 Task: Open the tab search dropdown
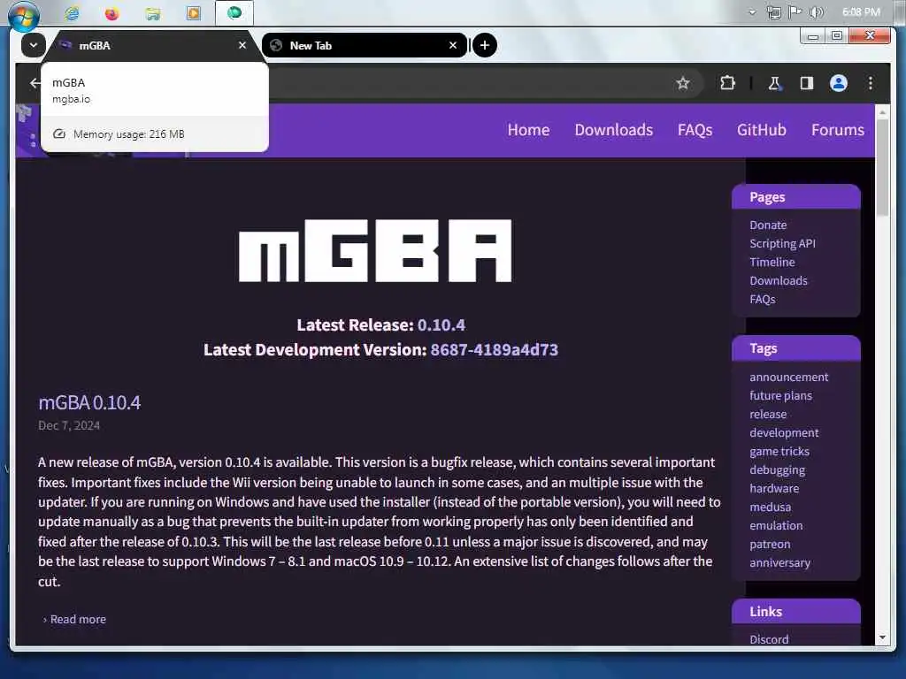(x=34, y=45)
